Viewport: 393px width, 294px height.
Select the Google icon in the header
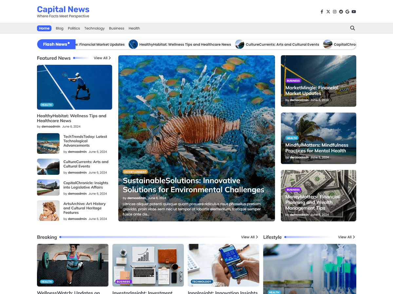click(347, 11)
